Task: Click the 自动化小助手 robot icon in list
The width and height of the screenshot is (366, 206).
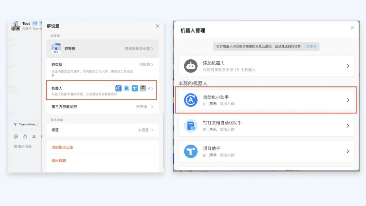Action: [190, 100]
